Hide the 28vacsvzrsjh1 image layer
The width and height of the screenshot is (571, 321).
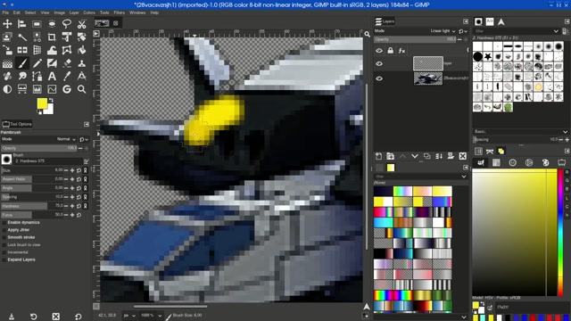pyautogui.click(x=379, y=78)
